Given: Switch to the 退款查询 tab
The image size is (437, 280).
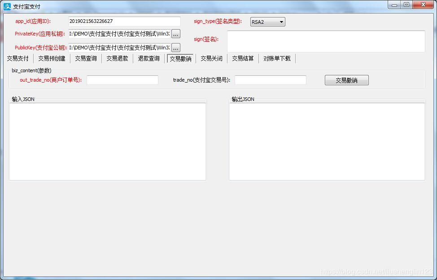Looking at the screenshot, I should point(149,58).
